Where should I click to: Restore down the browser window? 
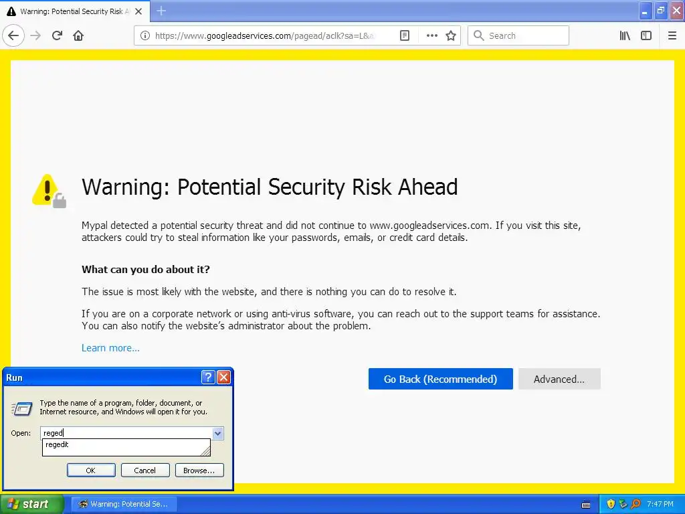[x=661, y=11]
